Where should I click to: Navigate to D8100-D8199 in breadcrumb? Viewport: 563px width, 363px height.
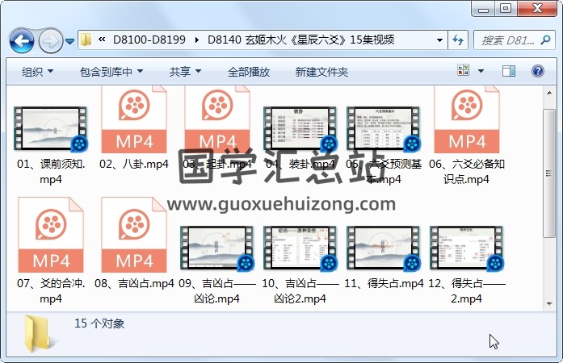coord(149,40)
